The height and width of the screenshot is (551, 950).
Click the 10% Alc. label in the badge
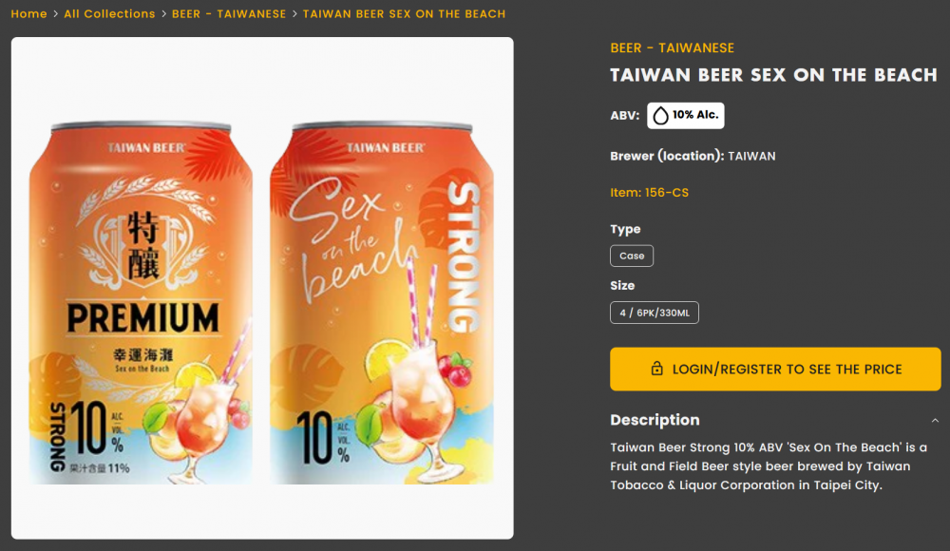tap(695, 116)
